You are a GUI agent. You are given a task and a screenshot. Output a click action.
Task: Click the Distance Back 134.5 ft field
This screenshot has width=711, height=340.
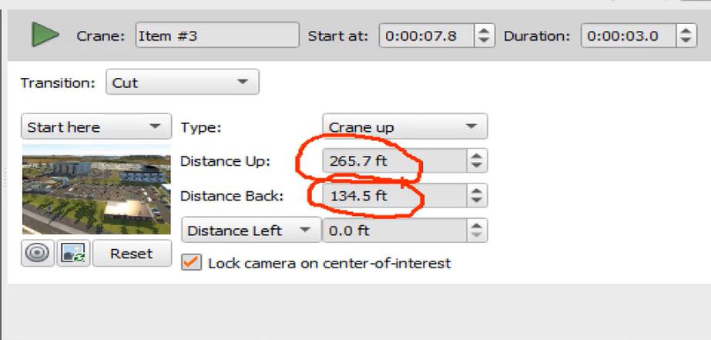click(x=394, y=196)
